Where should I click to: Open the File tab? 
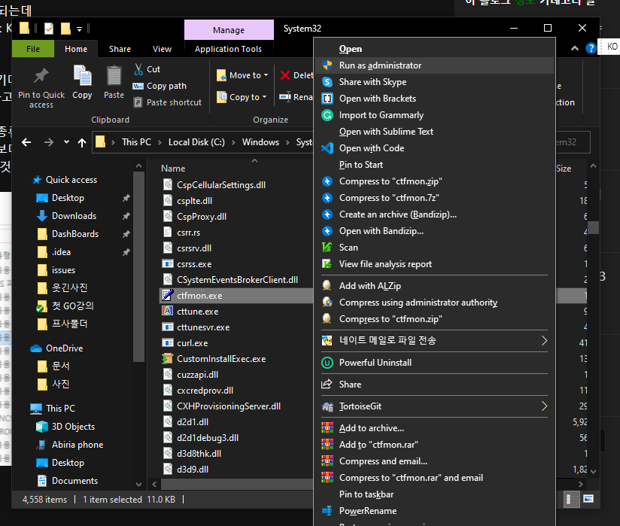(33, 49)
